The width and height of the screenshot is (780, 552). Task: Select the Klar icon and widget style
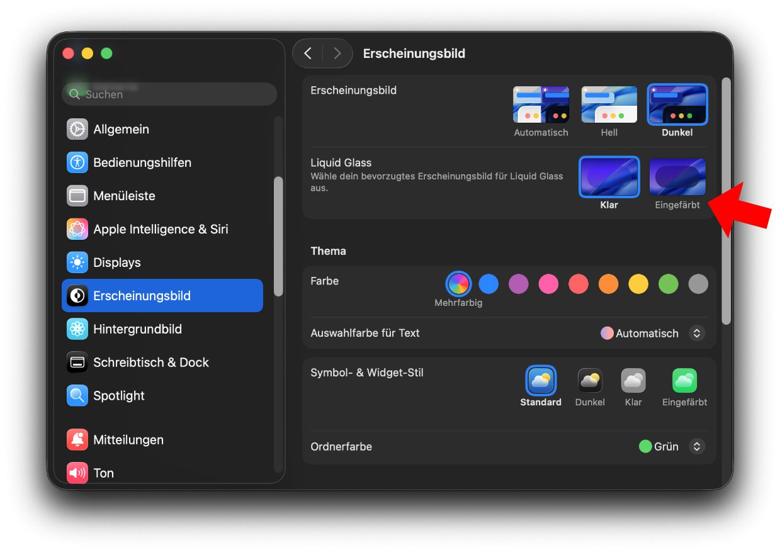pyautogui.click(x=633, y=381)
